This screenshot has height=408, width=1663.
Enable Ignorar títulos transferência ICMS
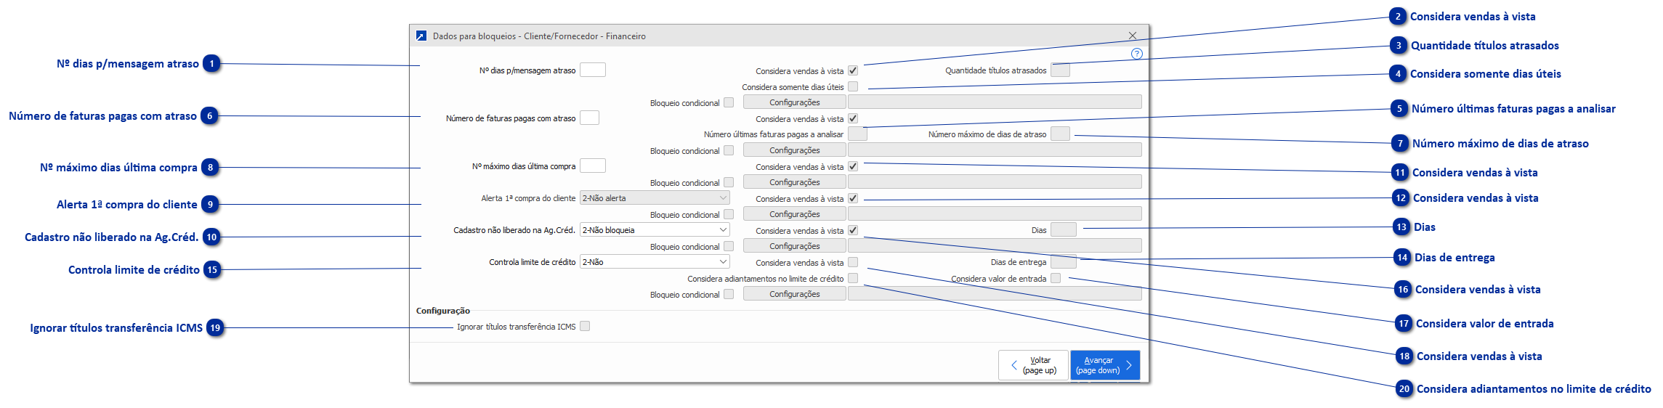585,327
